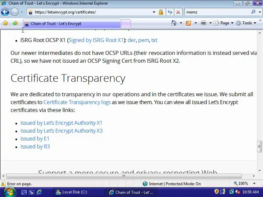This screenshot has width=263, height=197.
Task: Open the Tools menu
Action: (246, 23)
